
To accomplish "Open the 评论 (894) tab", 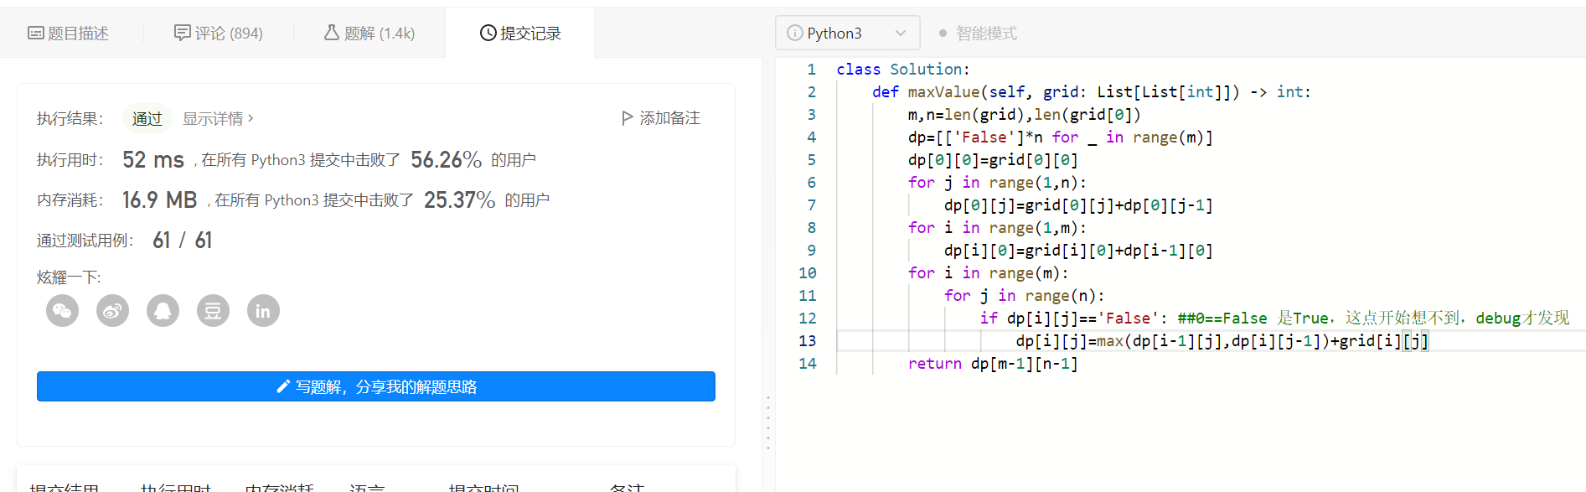I will 219,34.
